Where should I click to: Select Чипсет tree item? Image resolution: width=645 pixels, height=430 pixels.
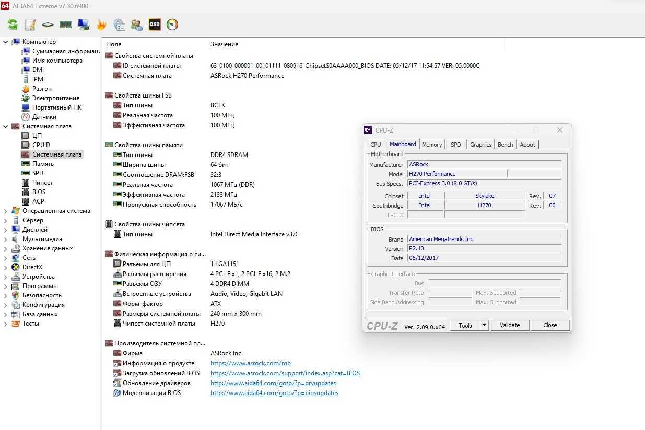coord(42,183)
